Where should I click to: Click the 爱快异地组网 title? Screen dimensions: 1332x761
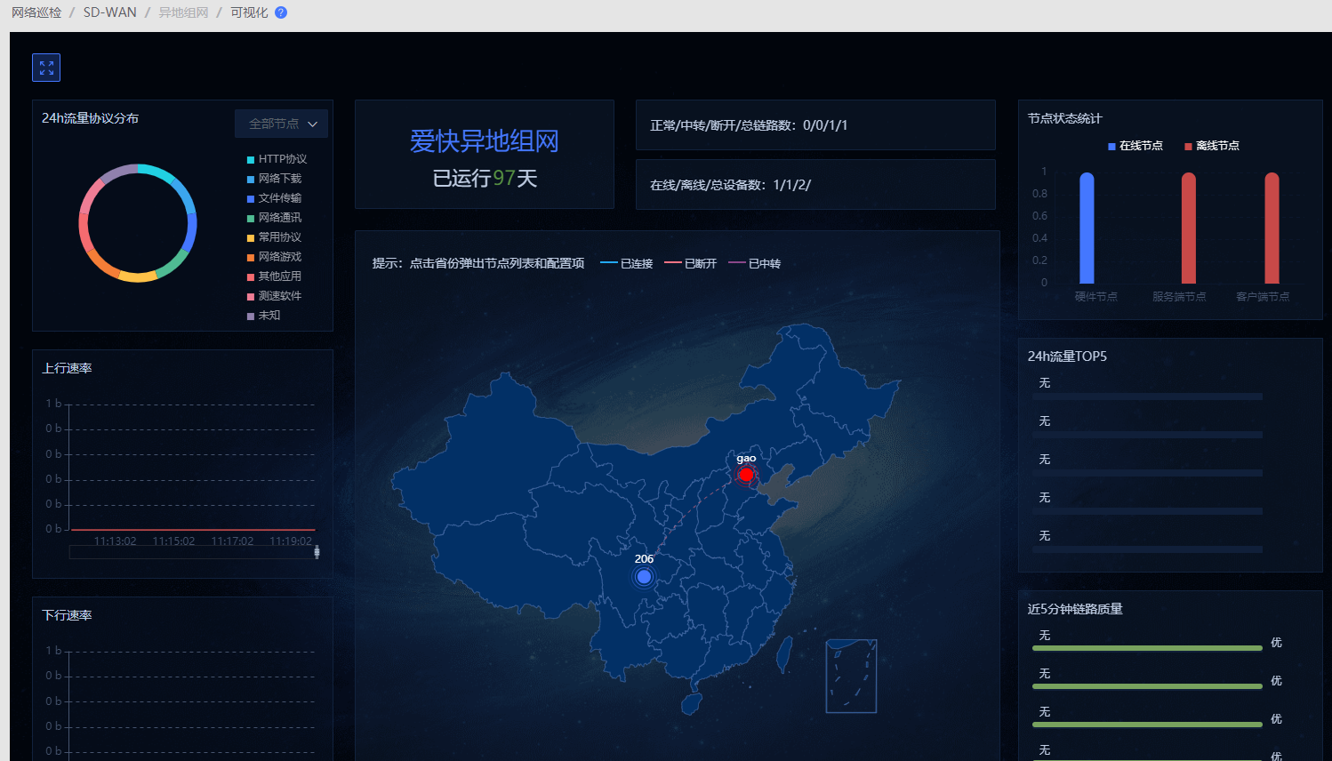pos(485,140)
